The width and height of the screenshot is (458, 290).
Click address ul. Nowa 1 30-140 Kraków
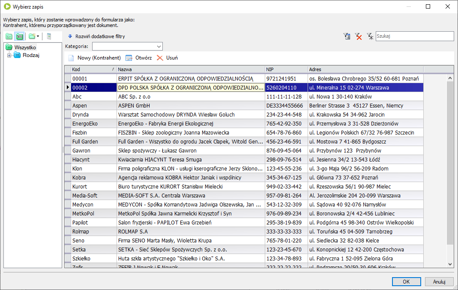(x=365, y=97)
